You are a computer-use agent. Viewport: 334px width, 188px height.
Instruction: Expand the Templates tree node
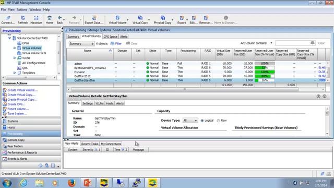click(15, 73)
